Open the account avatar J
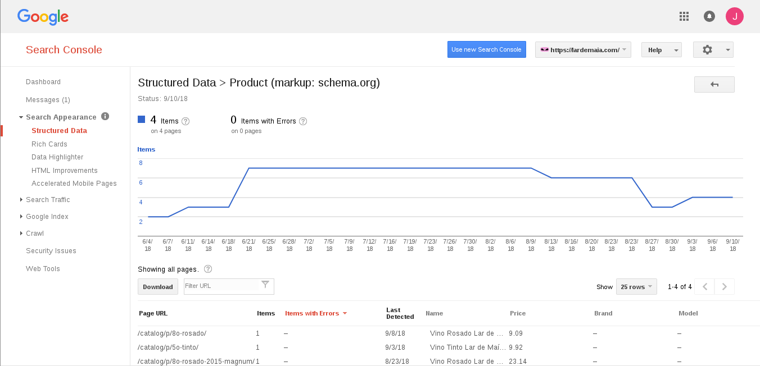This screenshot has height=366, width=760. pos(735,16)
